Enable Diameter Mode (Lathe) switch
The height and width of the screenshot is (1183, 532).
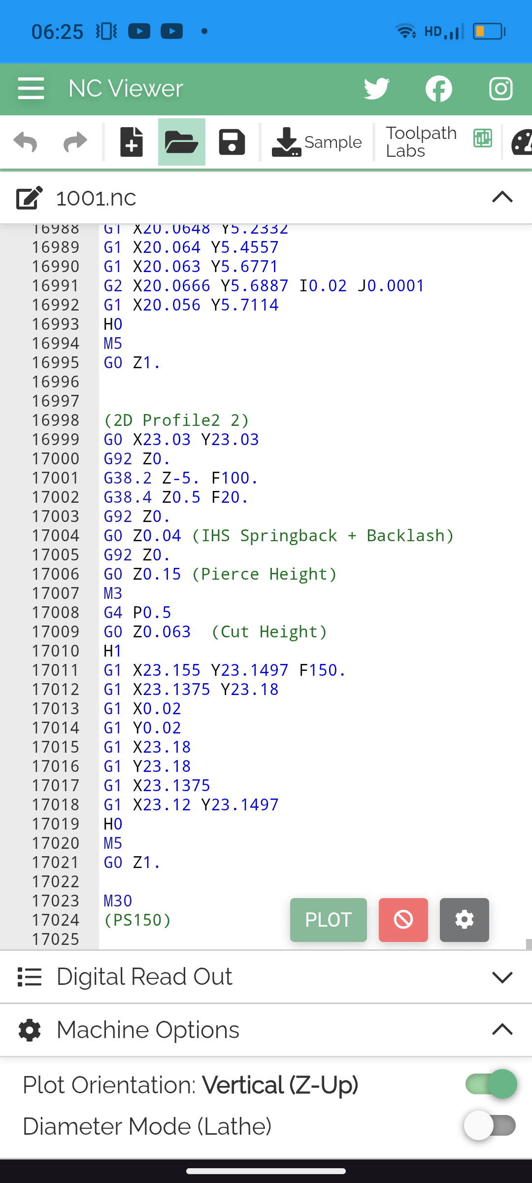pyautogui.click(x=490, y=1126)
